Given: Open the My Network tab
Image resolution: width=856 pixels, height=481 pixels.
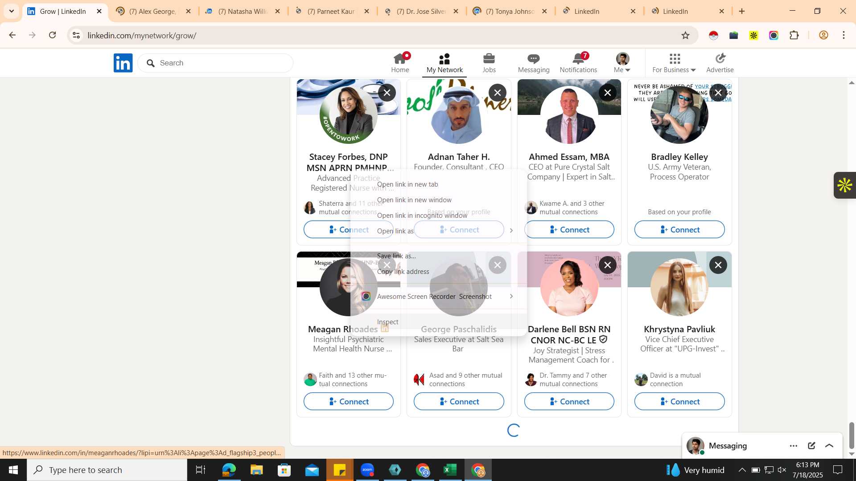Looking at the screenshot, I should click(x=444, y=63).
